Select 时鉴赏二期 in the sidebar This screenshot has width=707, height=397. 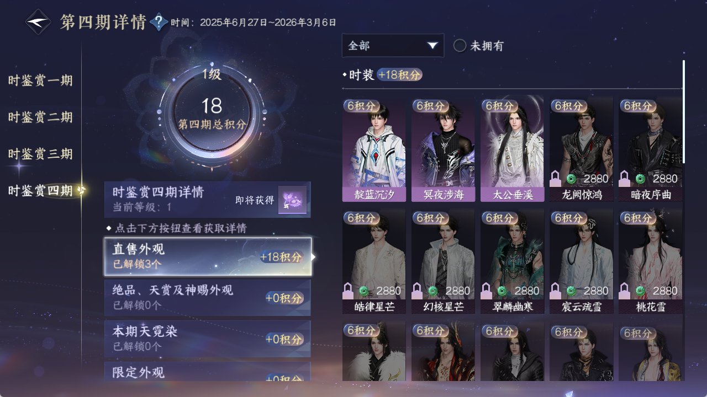(40, 117)
